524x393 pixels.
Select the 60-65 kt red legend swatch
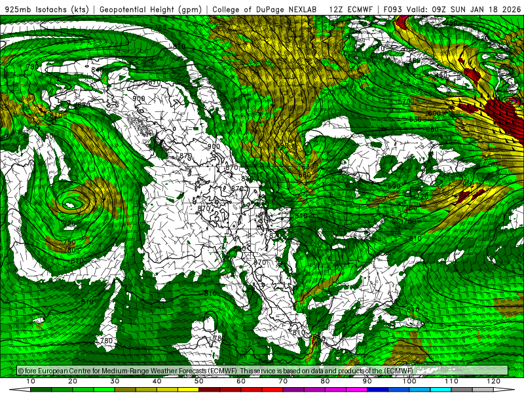[x=252, y=390]
